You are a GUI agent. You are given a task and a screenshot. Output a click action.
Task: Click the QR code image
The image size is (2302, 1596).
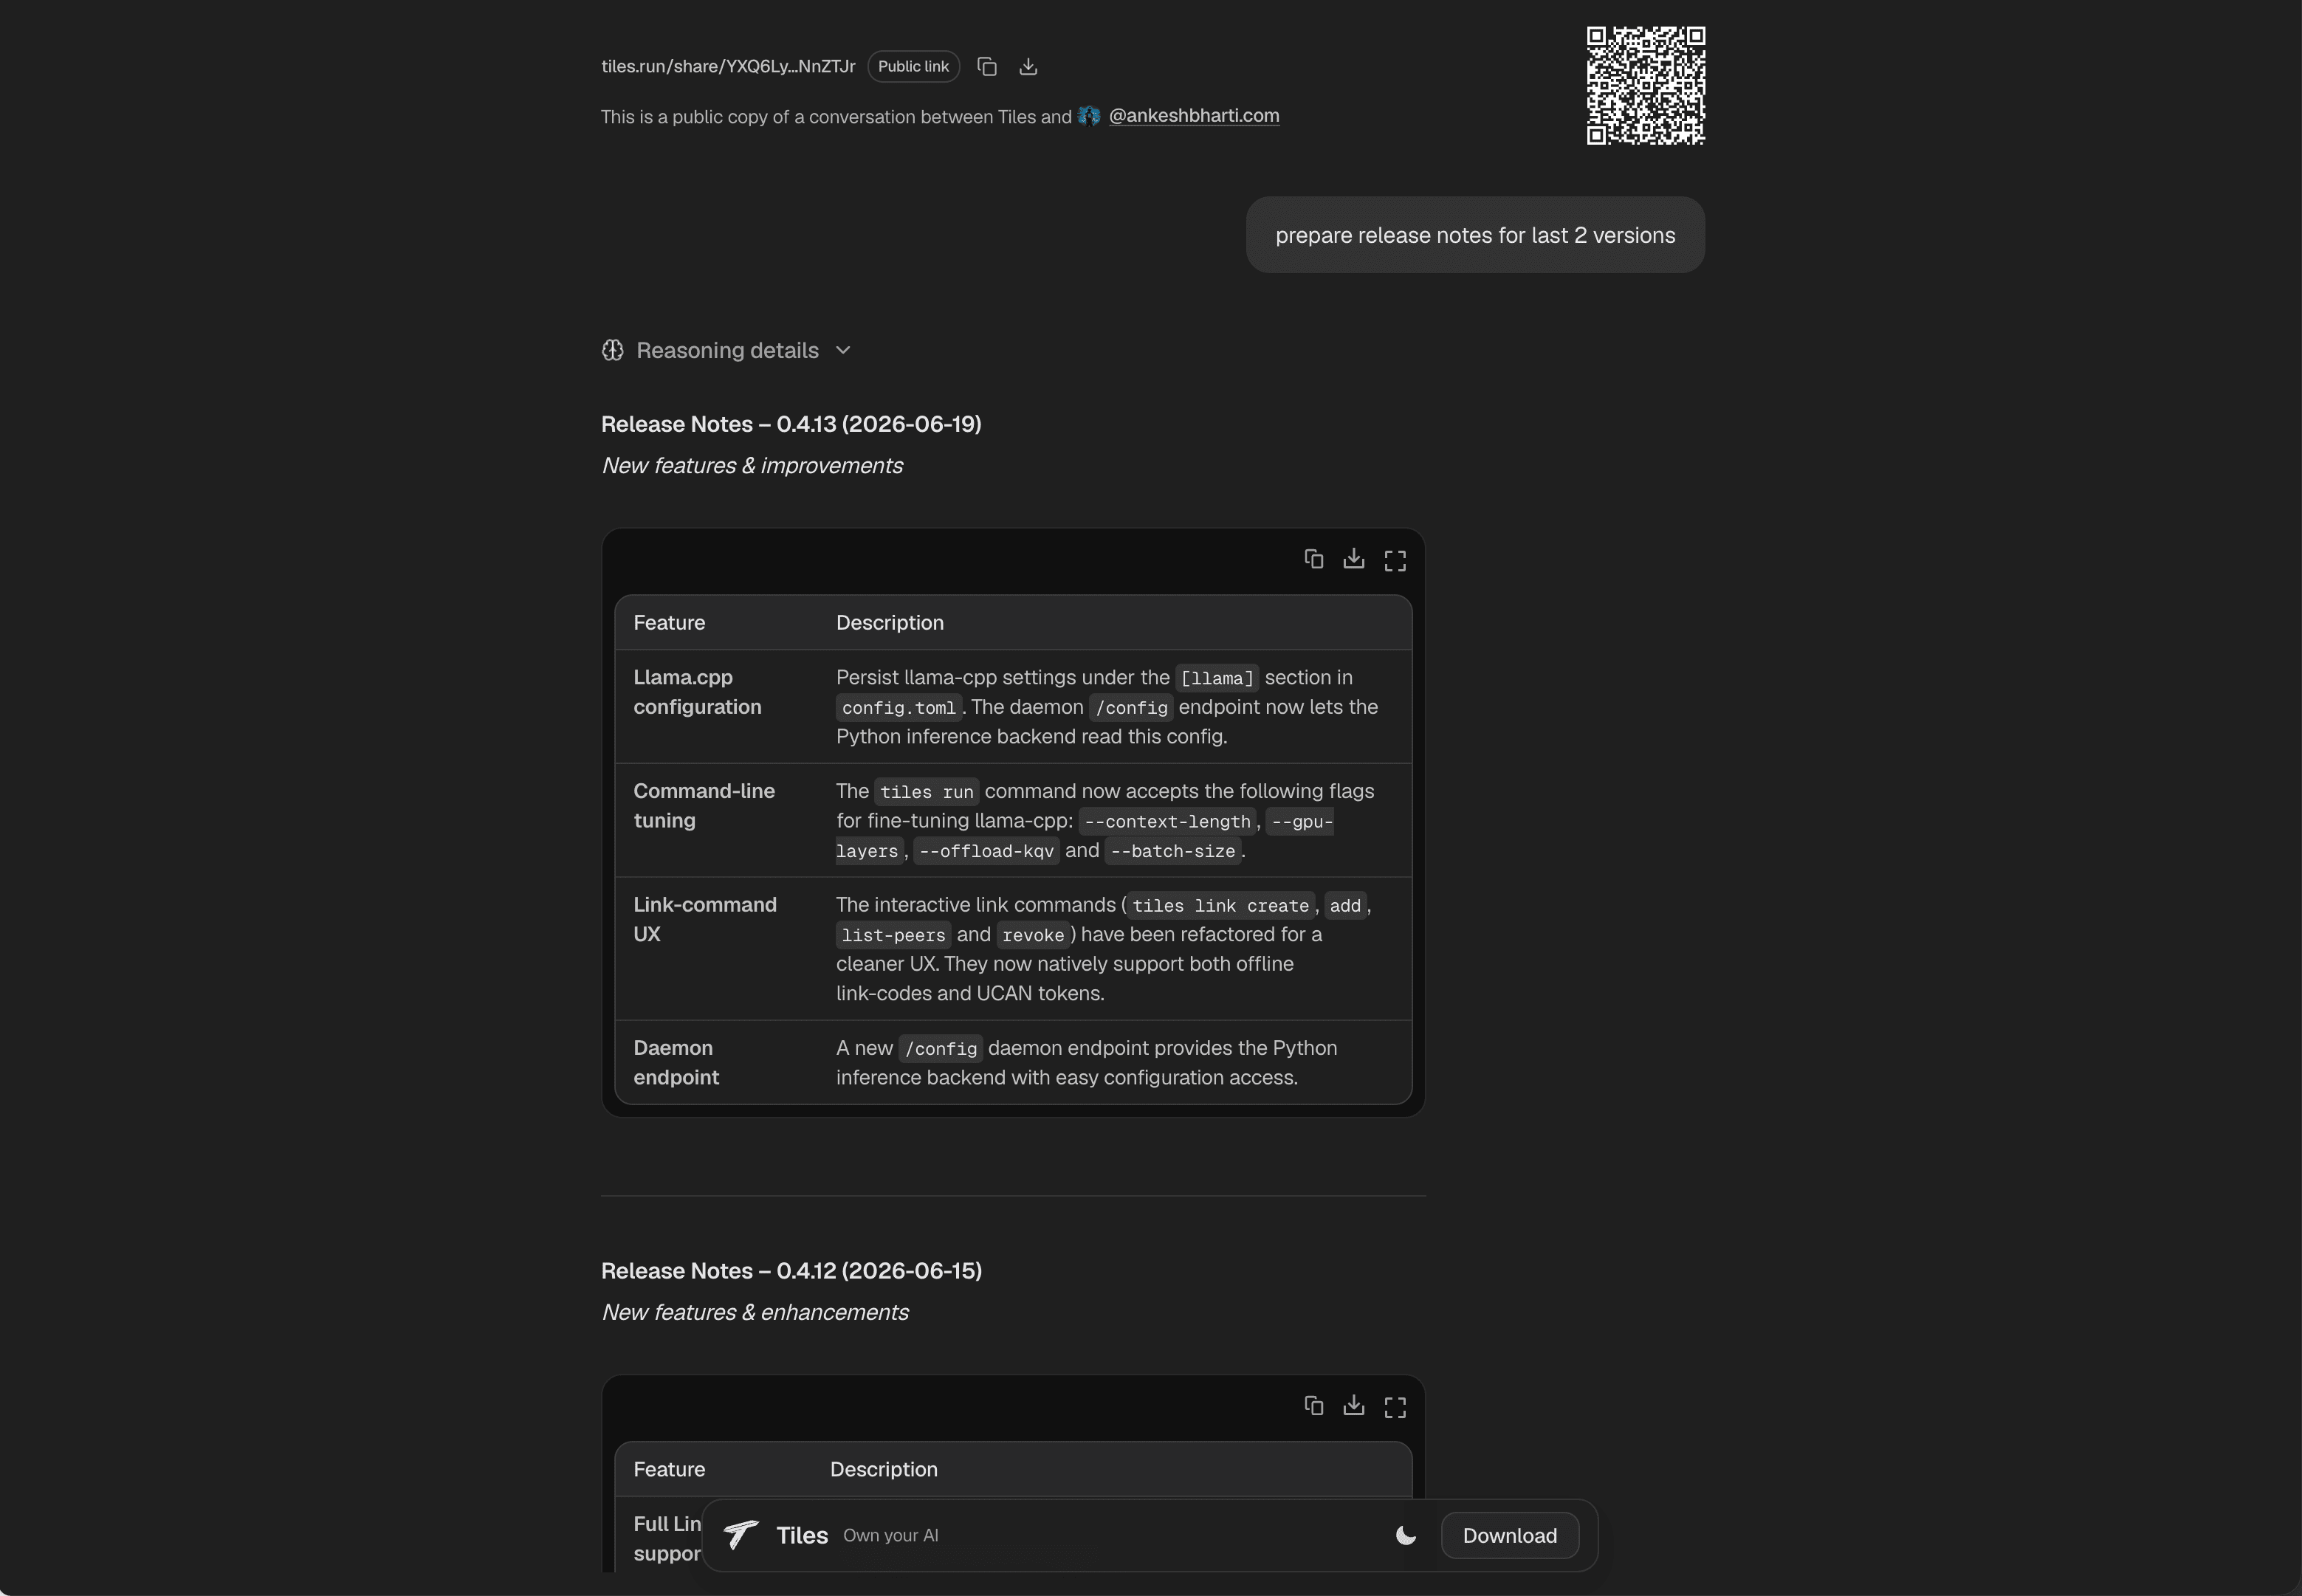coord(1646,86)
